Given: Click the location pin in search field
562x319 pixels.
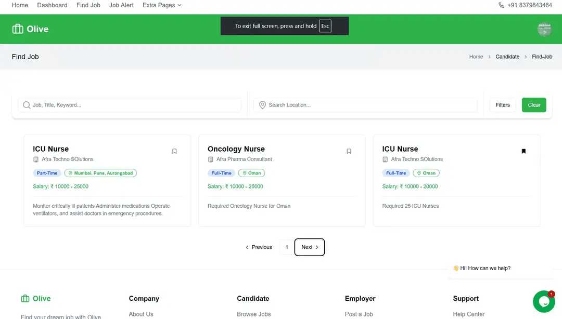Looking at the screenshot, I should pyautogui.click(x=262, y=105).
